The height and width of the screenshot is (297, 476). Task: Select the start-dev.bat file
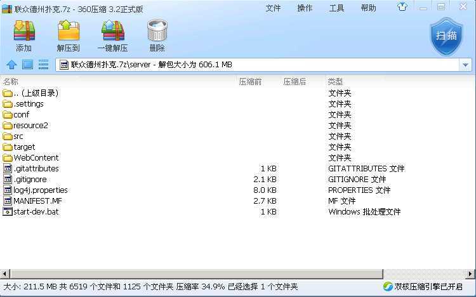tap(36, 211)
